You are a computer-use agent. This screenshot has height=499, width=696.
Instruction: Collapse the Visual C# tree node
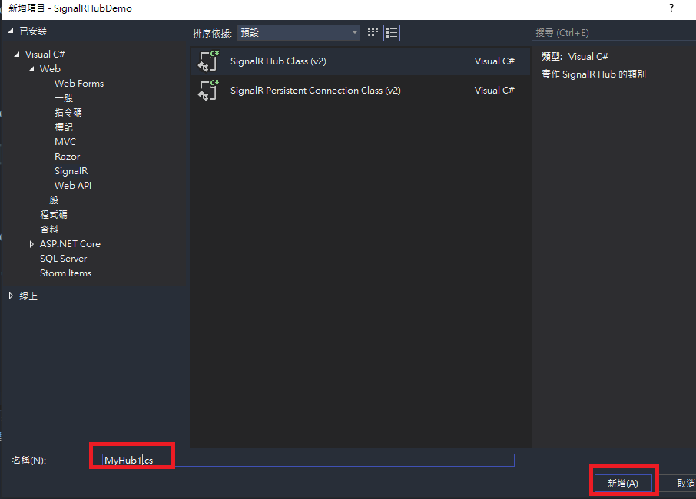coord(17,54)
